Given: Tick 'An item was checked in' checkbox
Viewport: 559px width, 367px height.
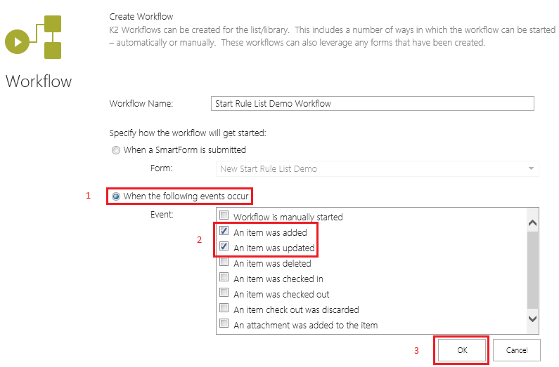Looking at the screenshot, I should click(224, 278).
